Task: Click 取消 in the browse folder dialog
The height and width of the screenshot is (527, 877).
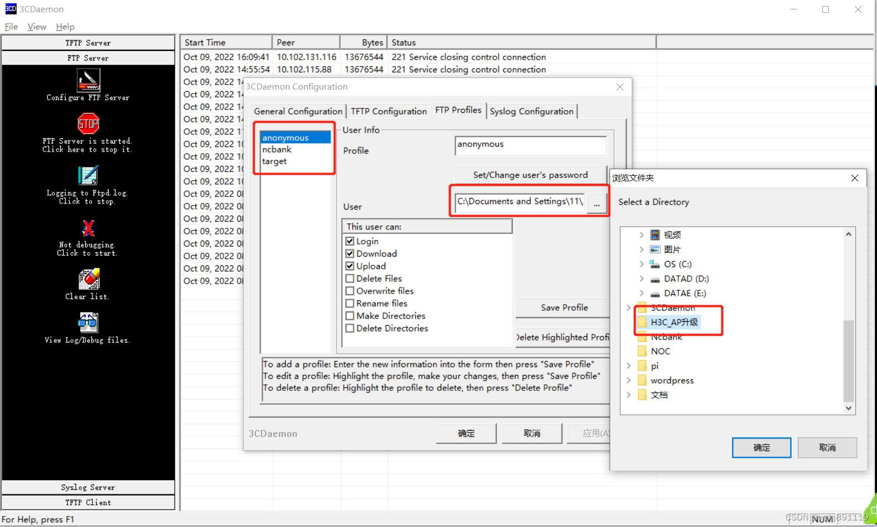Action: click(827, 447)
